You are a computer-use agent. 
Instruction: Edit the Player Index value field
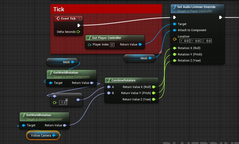click(x=112, y=45)
